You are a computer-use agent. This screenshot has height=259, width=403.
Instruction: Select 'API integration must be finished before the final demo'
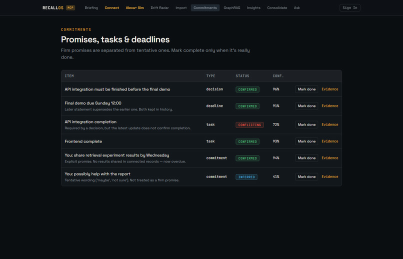pos(117,89)
